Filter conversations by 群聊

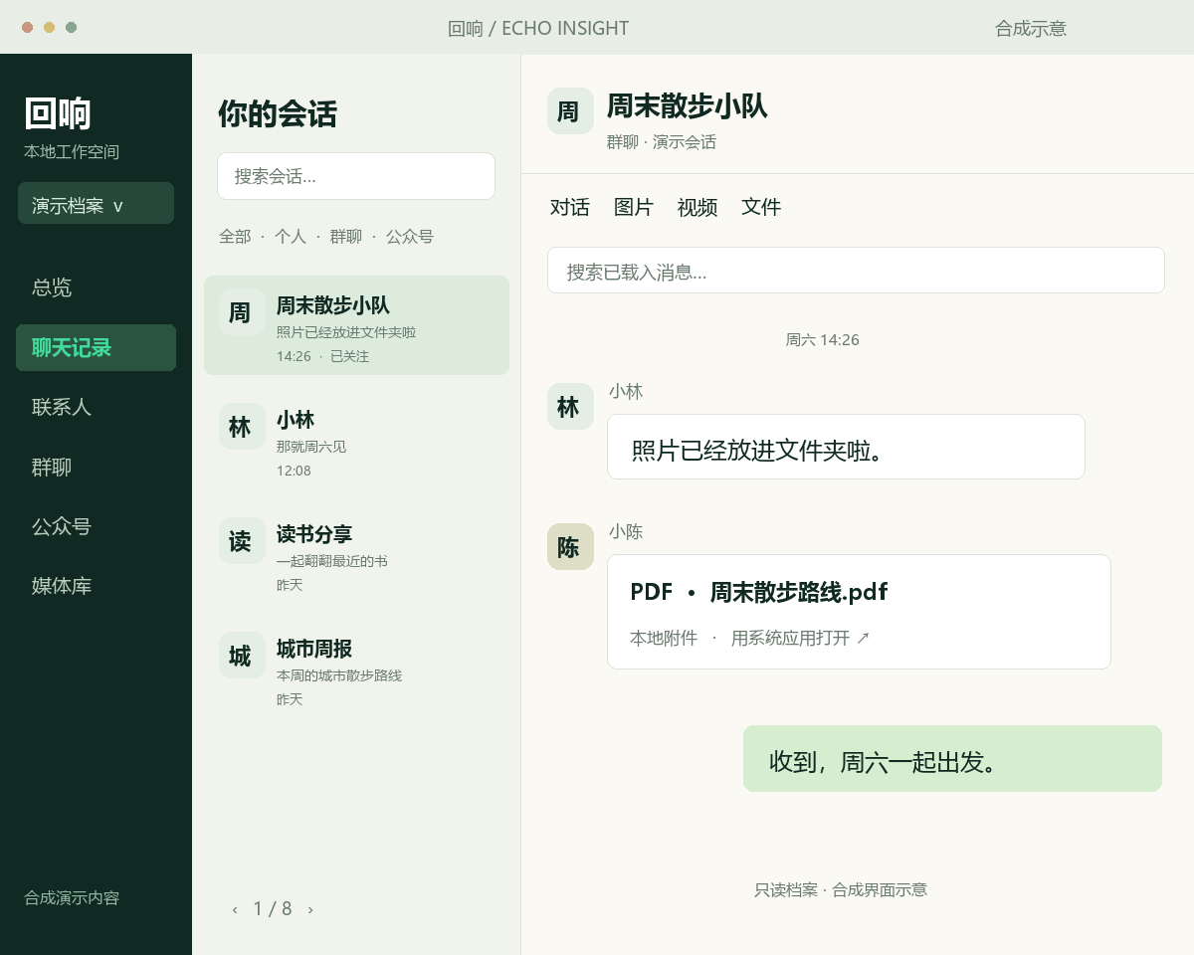346,237
